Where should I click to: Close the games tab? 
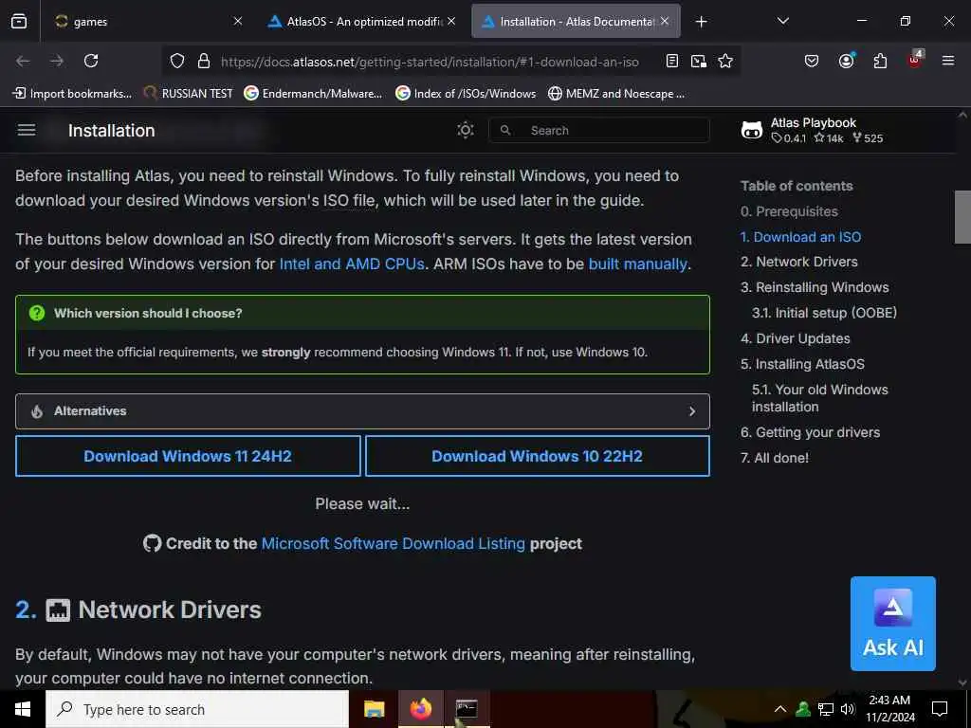click(238, 21)
